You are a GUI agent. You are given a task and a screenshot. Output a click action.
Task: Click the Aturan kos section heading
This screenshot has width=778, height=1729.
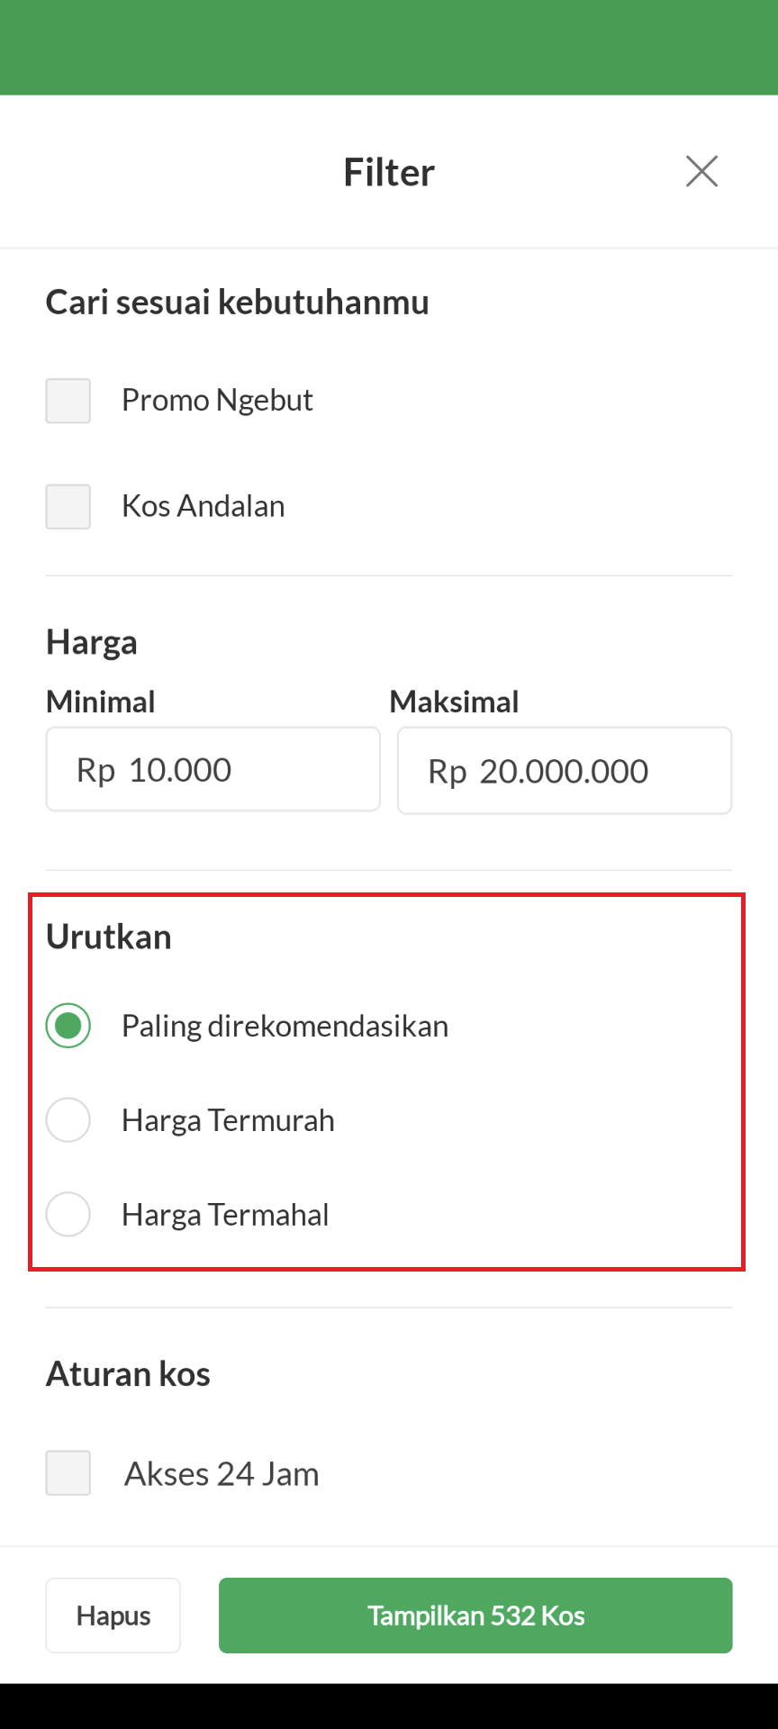[128, 1374]
